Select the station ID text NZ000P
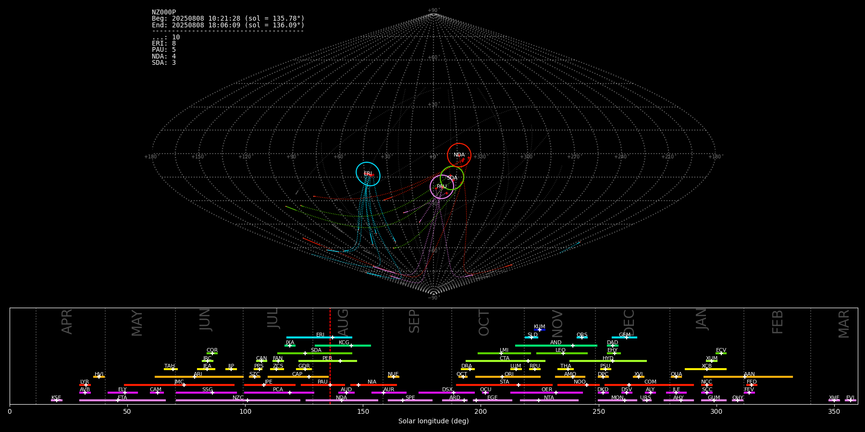 [164, 12]
